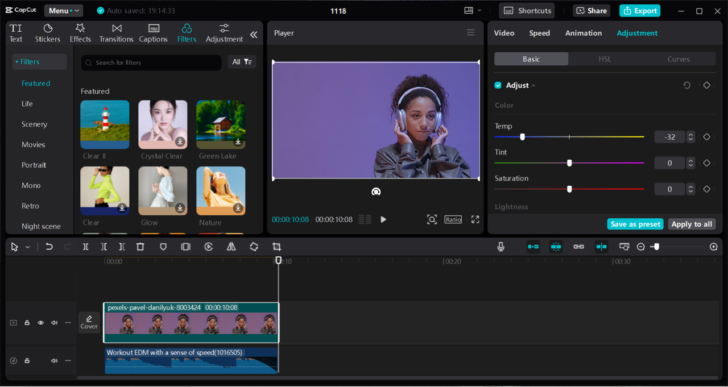This screenshot has height=387, width=728.
Task: Open the Captions panel
Action: pyautogui.click(x=153, y=34)
